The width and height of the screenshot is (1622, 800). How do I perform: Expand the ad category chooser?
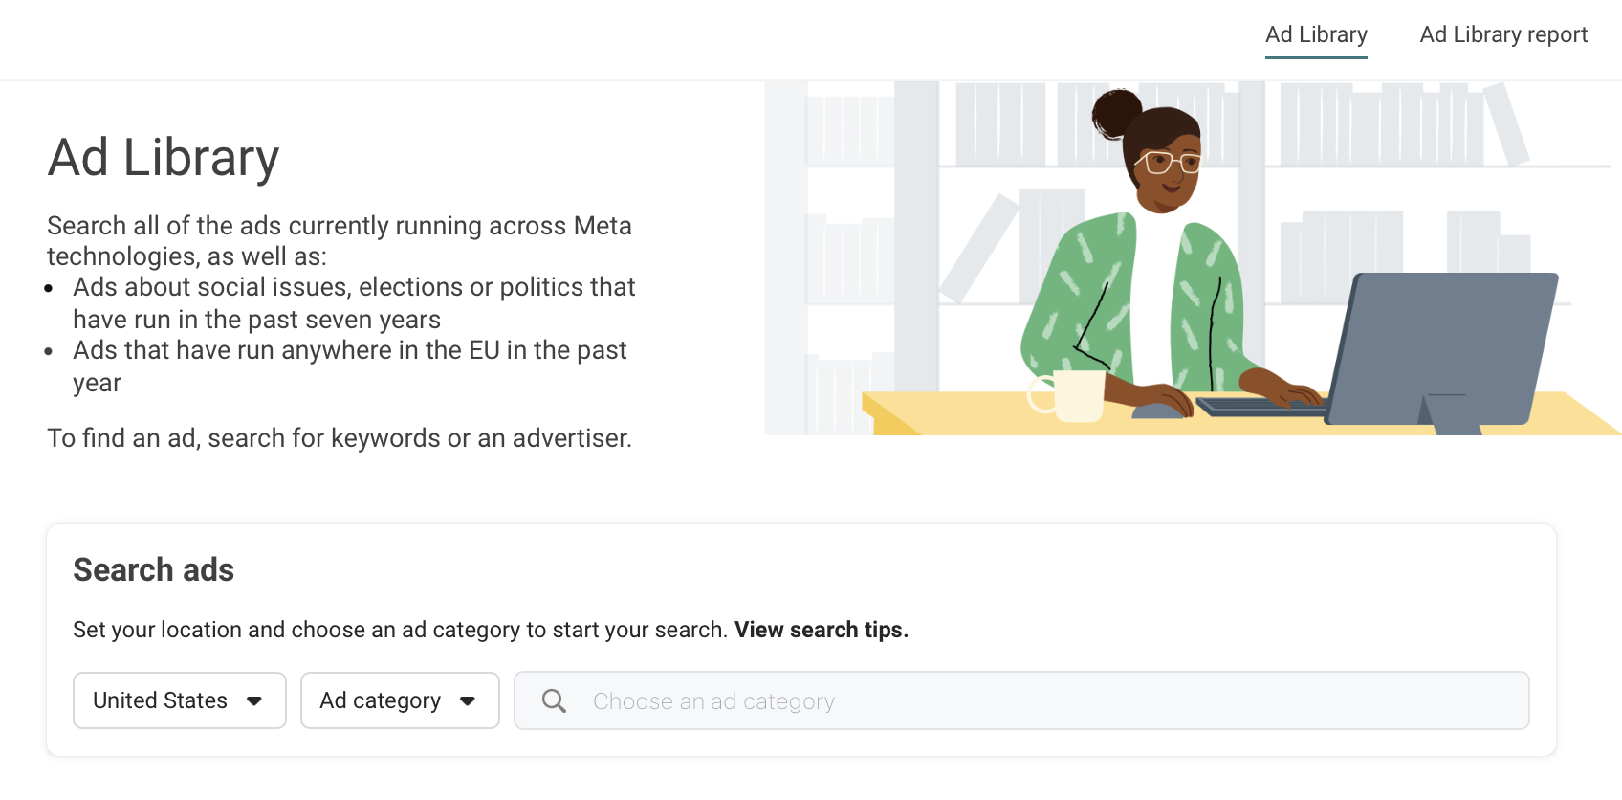point(399,700)
